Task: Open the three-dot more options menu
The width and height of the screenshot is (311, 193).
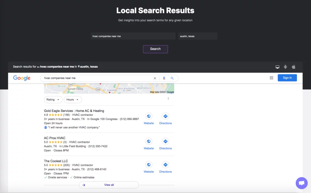Action: (x=168, y=99)
